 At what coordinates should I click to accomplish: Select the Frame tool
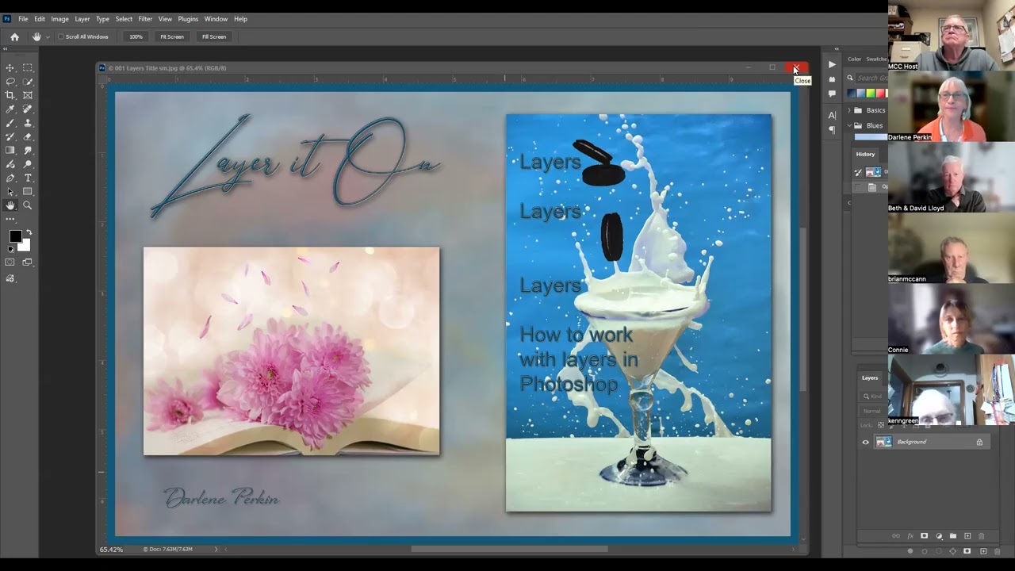(28, 95)
